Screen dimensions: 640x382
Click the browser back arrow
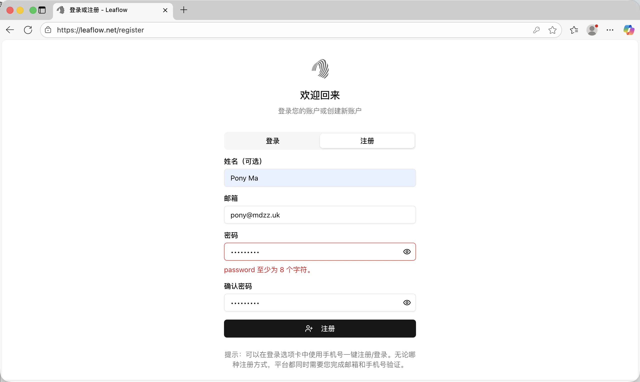click(x=10, y=30)
